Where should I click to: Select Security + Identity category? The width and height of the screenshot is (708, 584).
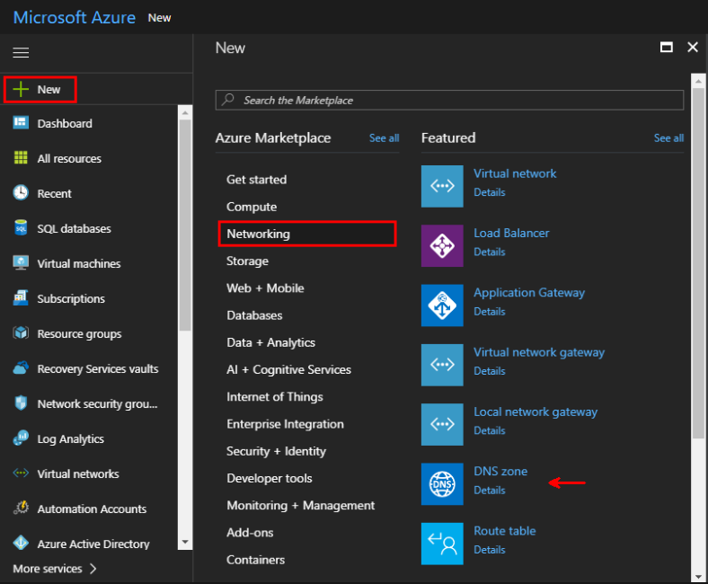coord(277,451)
